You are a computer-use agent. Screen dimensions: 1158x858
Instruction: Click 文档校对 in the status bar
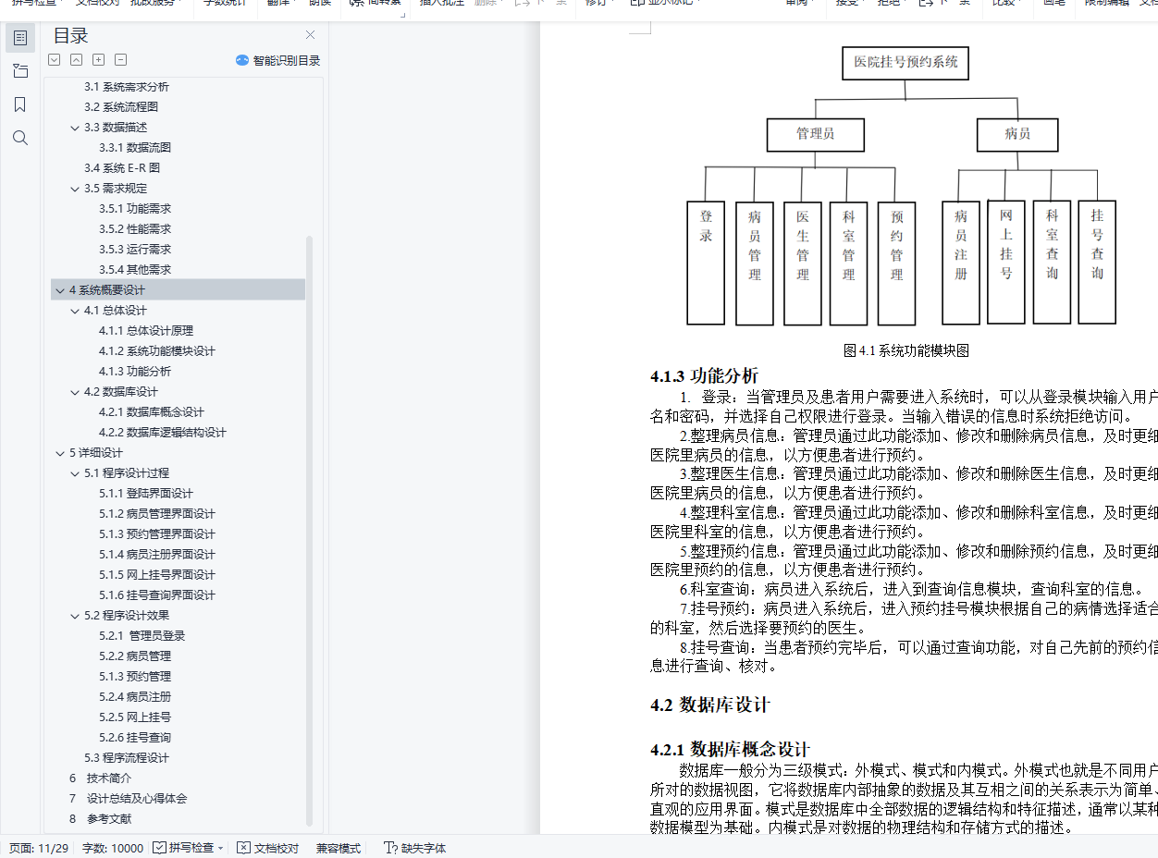pos(268,848)
